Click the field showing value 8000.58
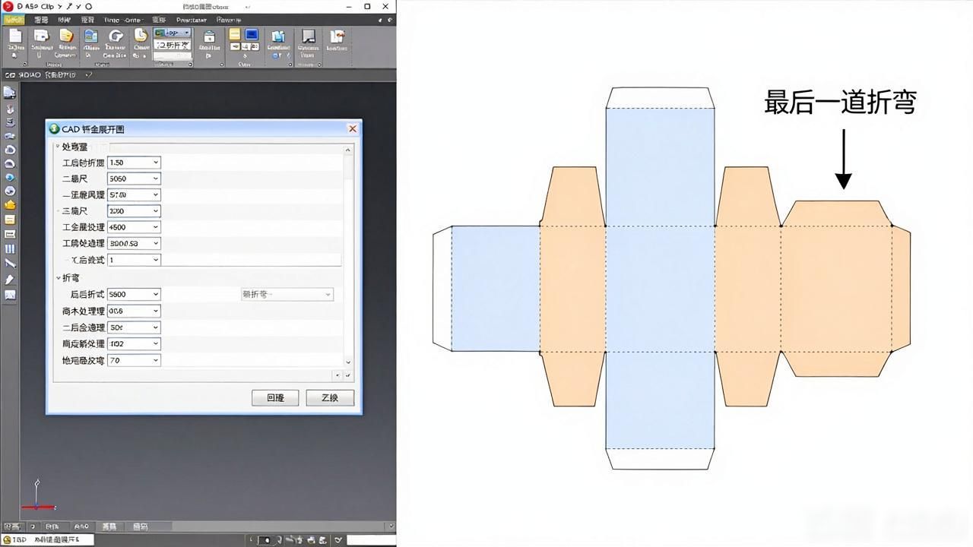 134,243
